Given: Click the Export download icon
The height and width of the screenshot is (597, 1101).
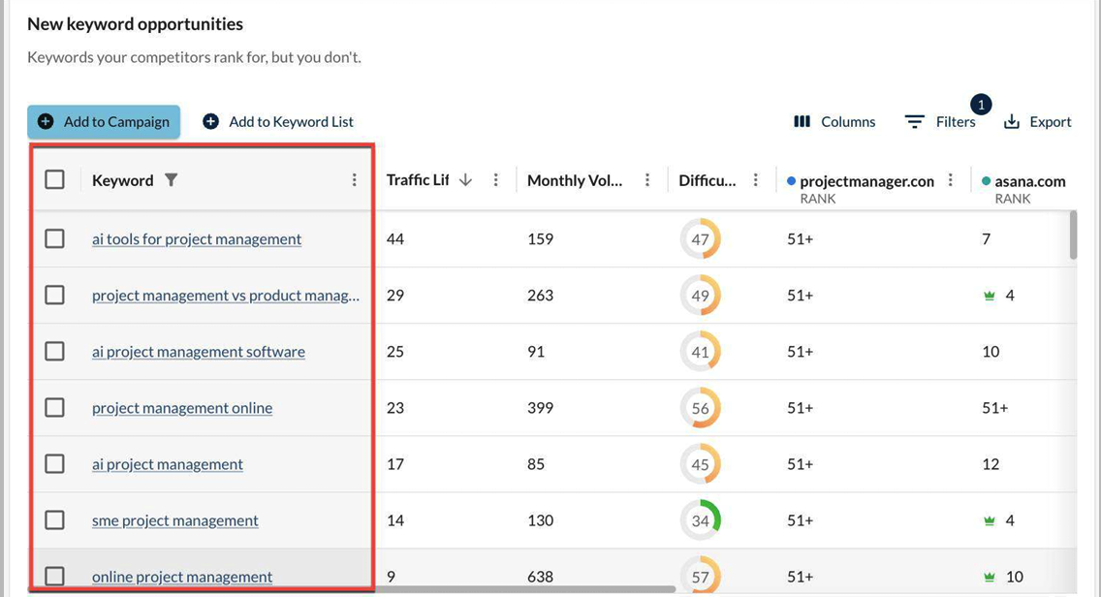Looking at the screenshot, I should (1012, 121).
